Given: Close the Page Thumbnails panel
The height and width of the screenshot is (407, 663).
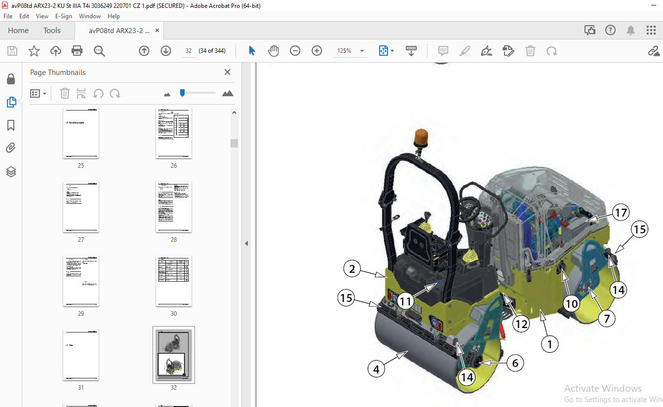Looking at the screenshot, I should click(x=228, y=72).
